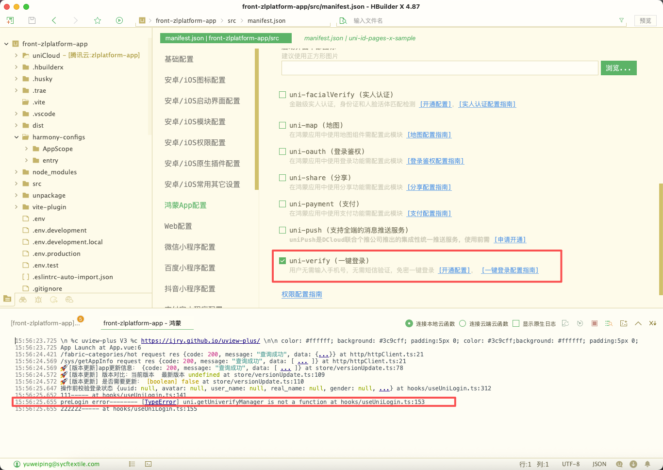Image resolution: width=663 pixels, height=470 pixels.
Task: Expand the uniCloud folder in tree
Action: 17,55
